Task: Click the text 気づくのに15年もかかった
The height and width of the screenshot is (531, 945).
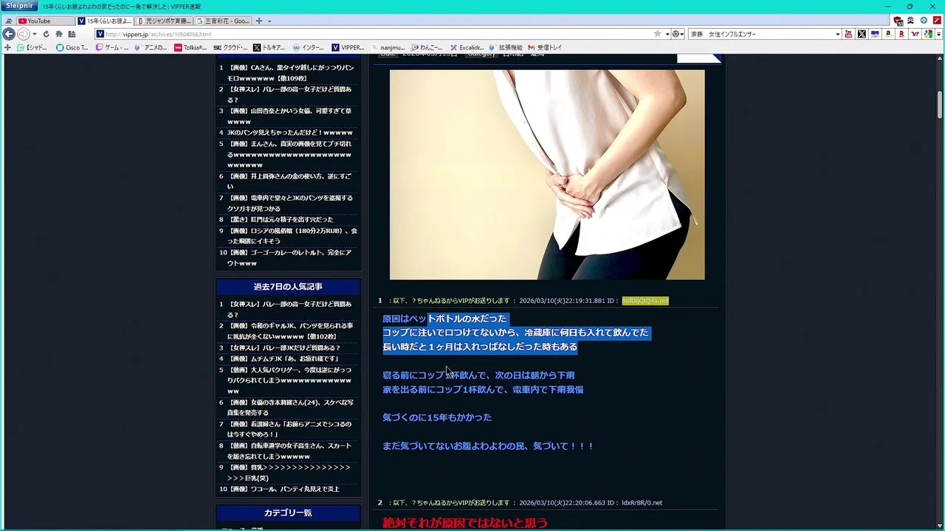Action: click(437, 417)
